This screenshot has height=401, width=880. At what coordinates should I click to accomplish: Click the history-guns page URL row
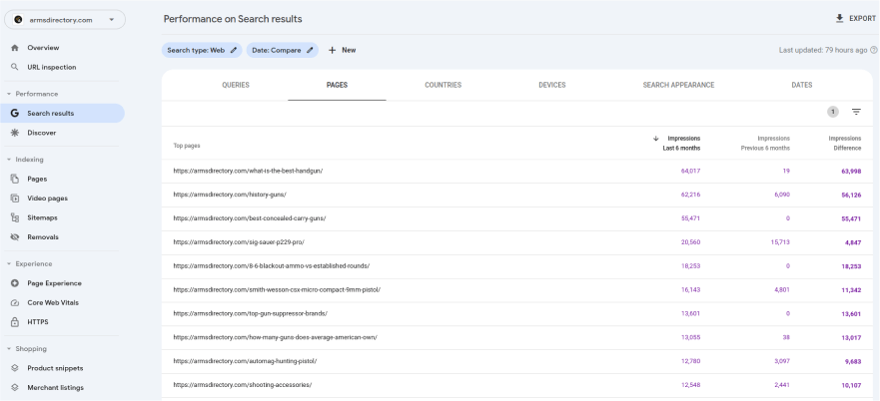516,195
